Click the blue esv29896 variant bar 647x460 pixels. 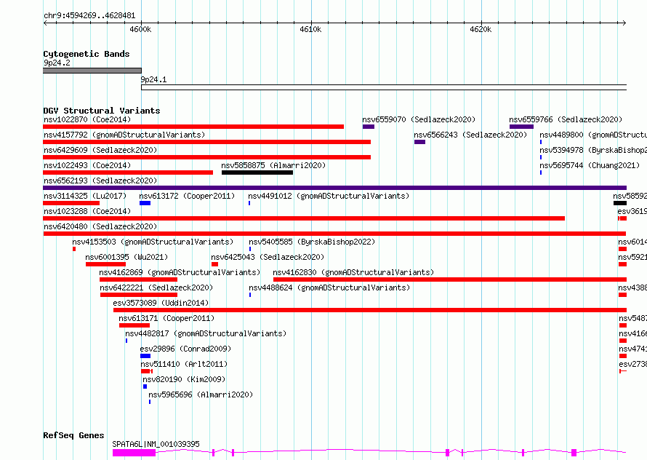[x=145, y=356]
